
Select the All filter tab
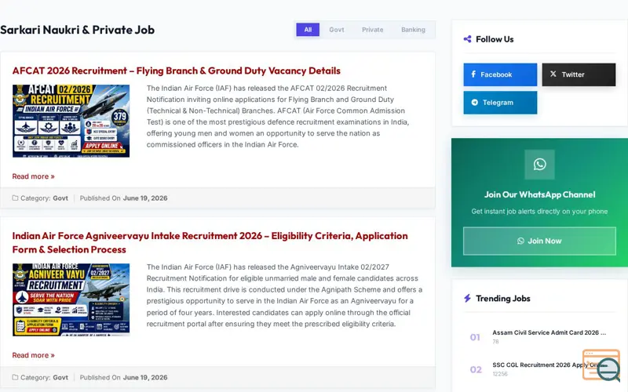coord(308,30)
